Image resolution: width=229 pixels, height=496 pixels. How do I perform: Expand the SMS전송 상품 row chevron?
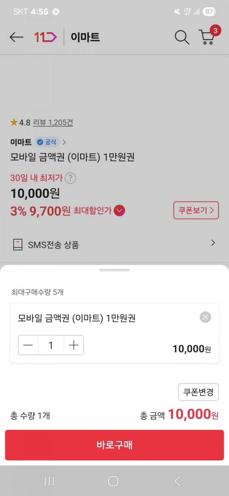pos(213,243)
